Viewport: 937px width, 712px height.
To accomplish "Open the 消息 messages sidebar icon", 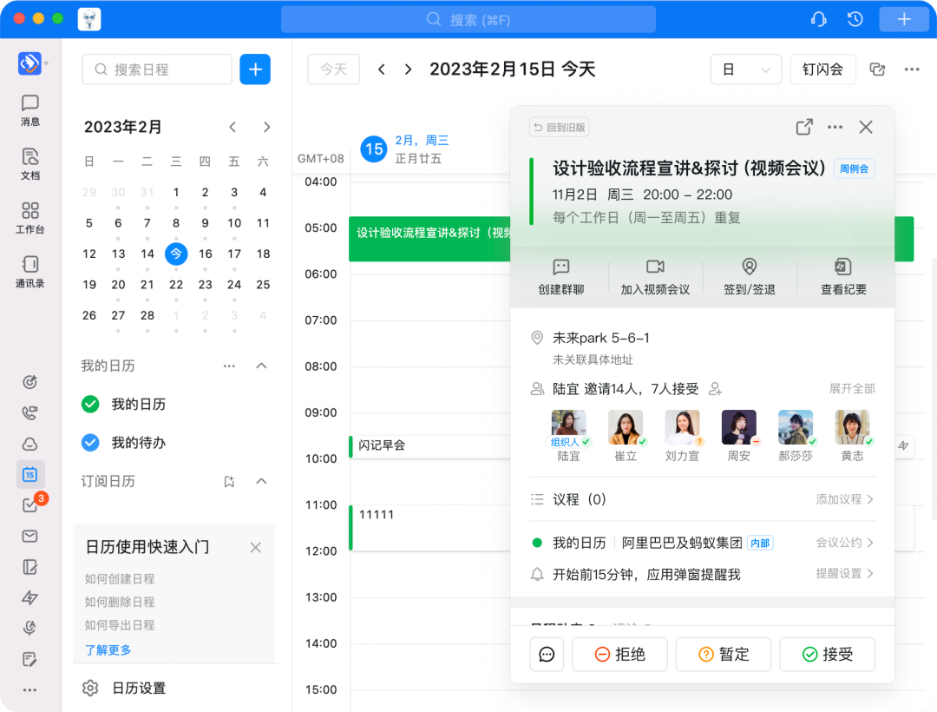I will [30, 104].
